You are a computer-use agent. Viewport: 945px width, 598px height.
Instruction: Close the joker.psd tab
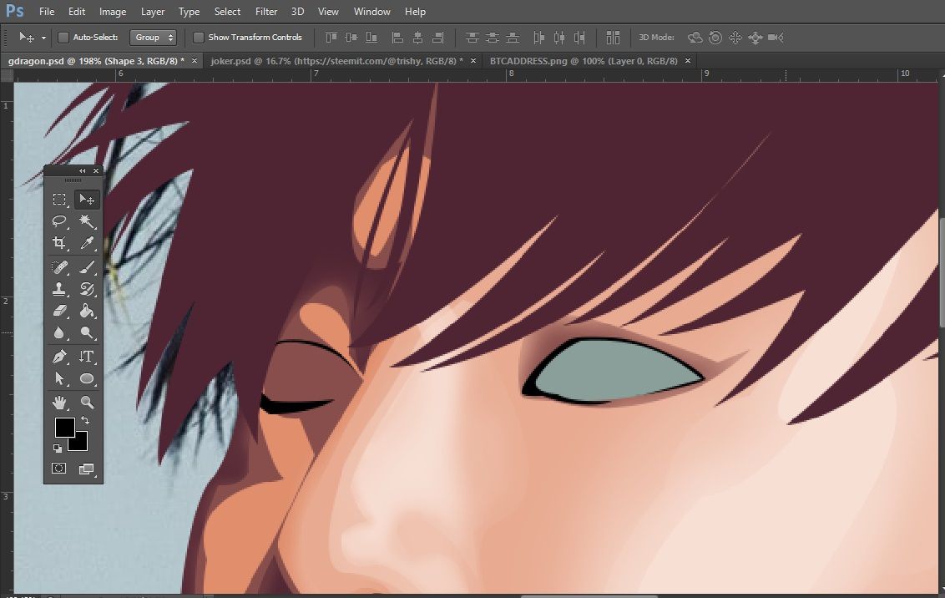pos(473,61)
